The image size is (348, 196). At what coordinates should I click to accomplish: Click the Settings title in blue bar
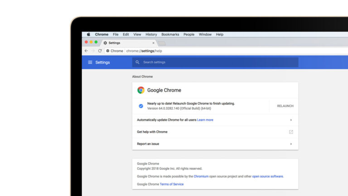tap(102, 62)
